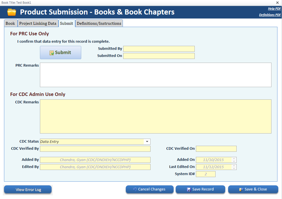Switch to the Book tab
Image resolution: width=282 pixels, height=199 pixels.
tap(11, 23)
